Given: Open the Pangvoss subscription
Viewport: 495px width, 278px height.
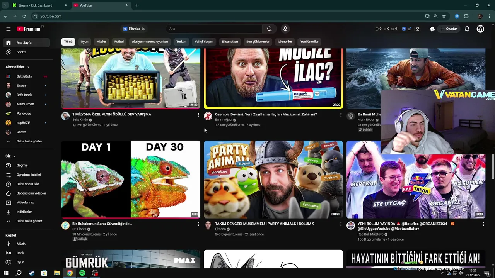Looking at the screenshot, I should (x=27, y=114).
